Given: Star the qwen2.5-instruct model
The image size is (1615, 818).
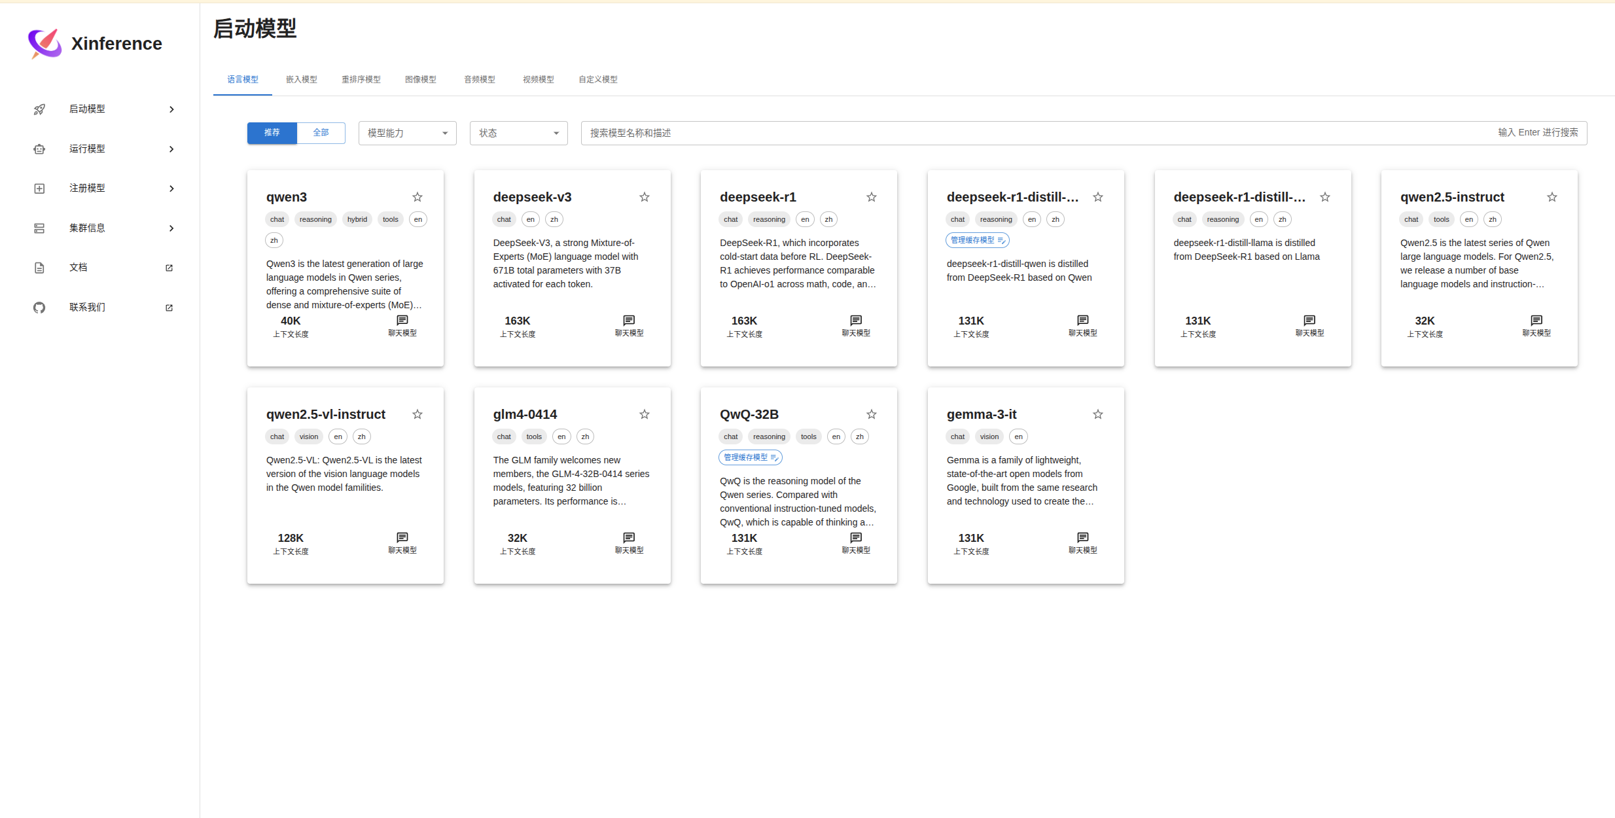Looking at the screenshot, I should [x=1552, y=197].
